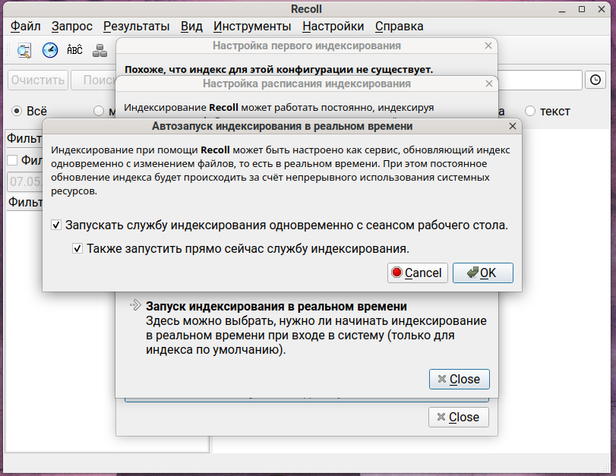The height and width of the screenshot is (476, 616).
Task: Click the arrow icon beside Запуск индексирования
Action: coord(135,305)
